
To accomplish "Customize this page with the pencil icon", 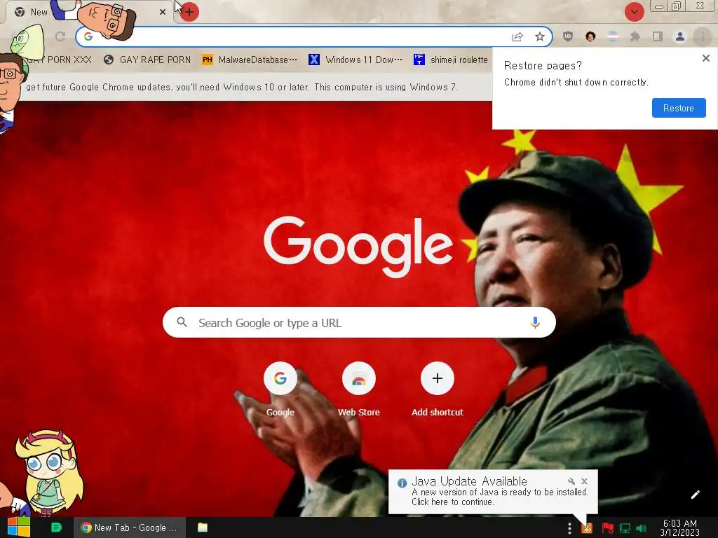I will coord(695,495).
